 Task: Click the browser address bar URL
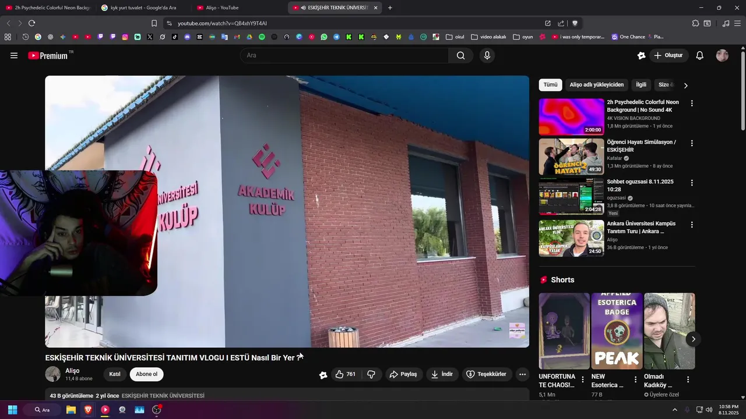click(222, 23)
